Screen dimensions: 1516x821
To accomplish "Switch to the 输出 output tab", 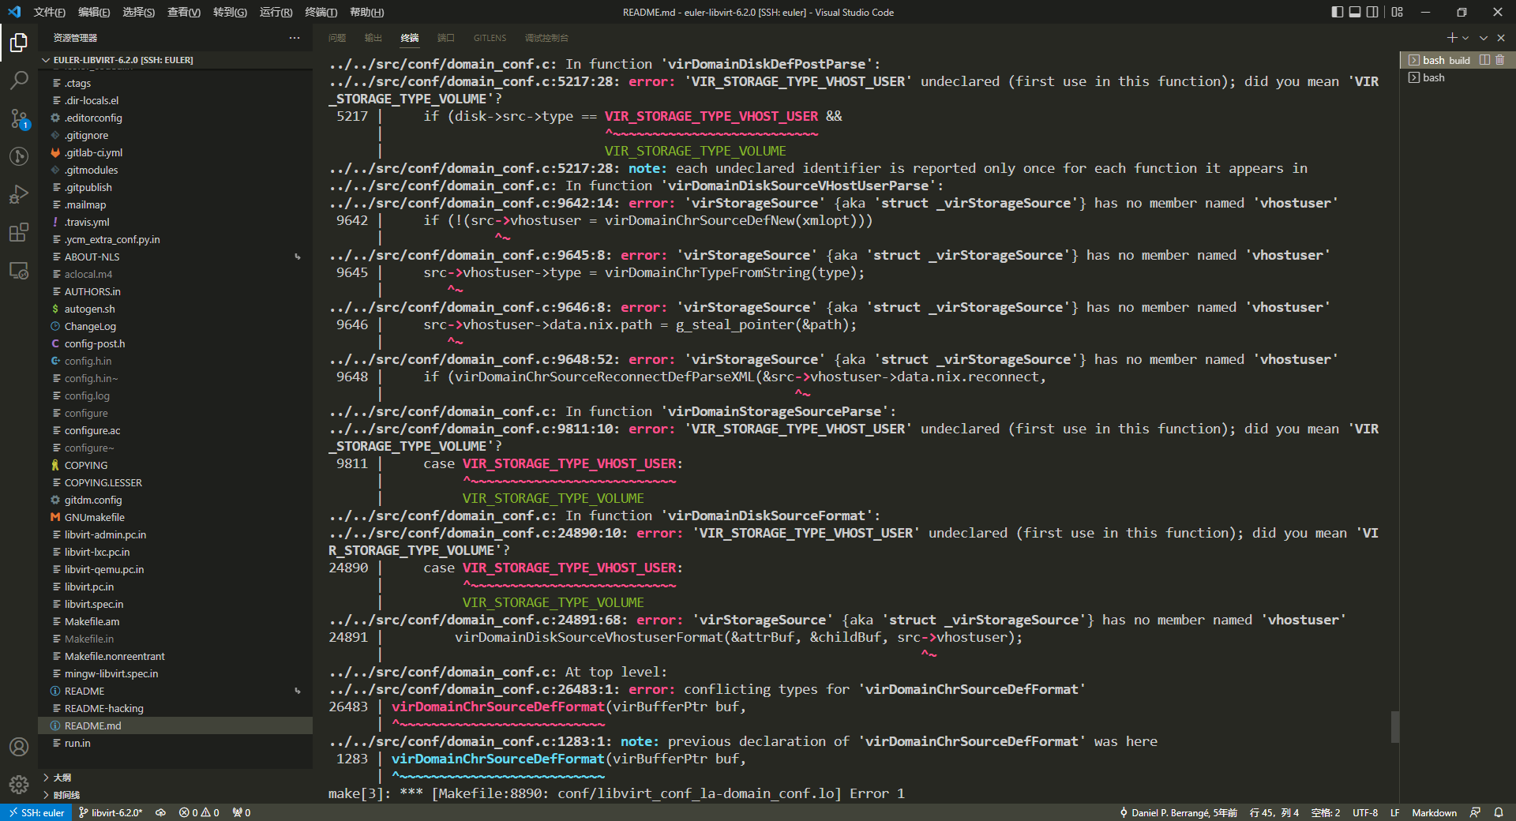I will point(373,38).
